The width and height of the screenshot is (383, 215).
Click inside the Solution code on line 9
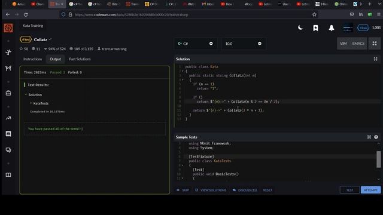282,102
